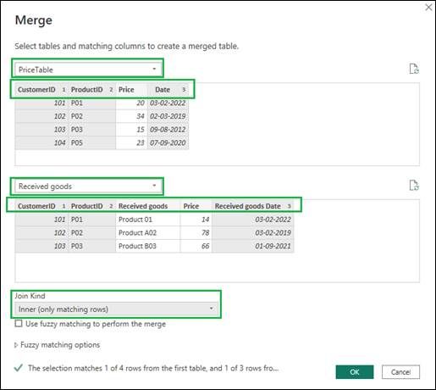Click the Product B03 cell

tap(148, 246)
